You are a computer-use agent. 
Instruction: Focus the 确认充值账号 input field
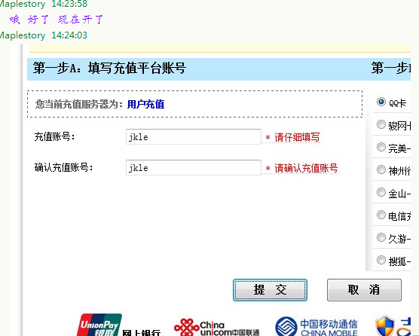194,168
